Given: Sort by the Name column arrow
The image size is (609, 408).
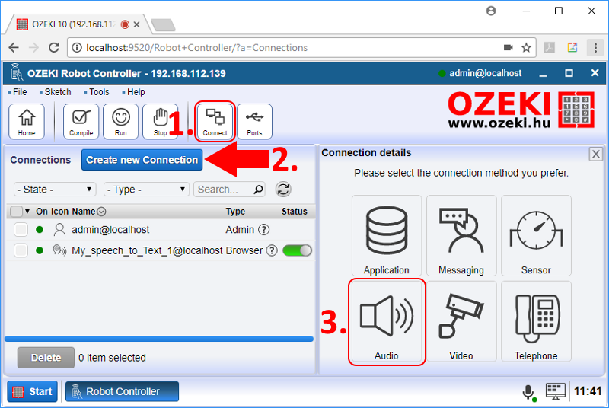Looking at the screenshot, I should [101, 212].
